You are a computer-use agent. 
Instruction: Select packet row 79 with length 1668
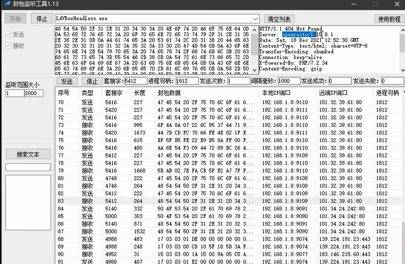coord(228,171)
